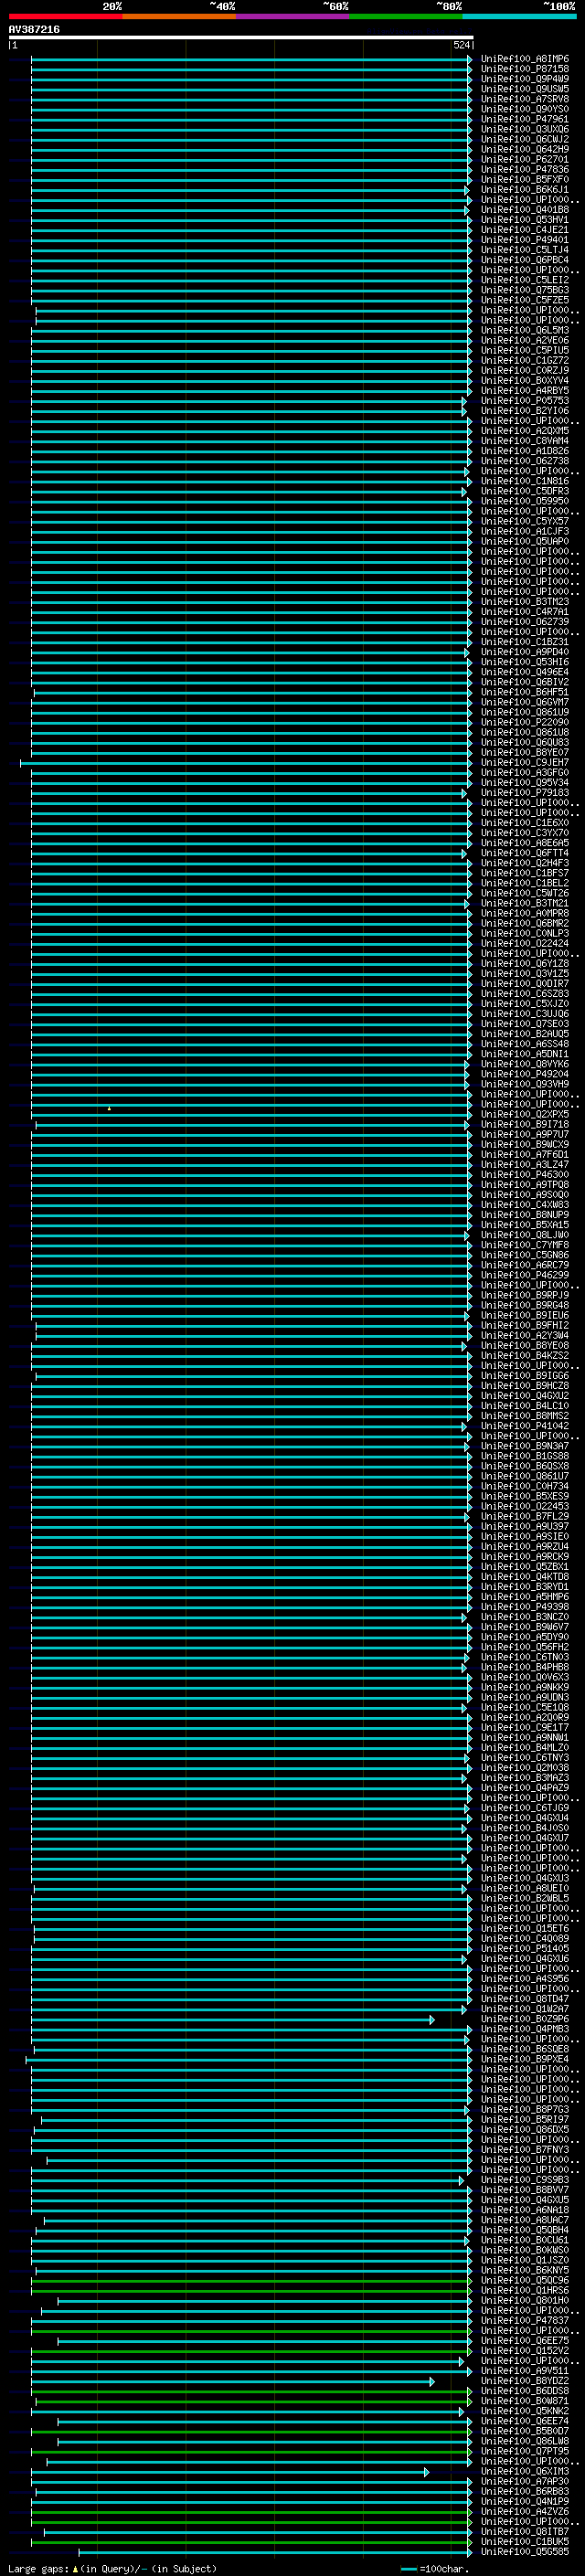
Task: Click the white query length bar
Action: (240, 37)
